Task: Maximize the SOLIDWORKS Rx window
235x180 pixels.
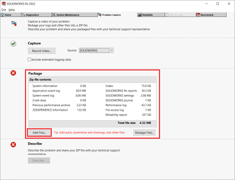Action: [x=217, y=4]
